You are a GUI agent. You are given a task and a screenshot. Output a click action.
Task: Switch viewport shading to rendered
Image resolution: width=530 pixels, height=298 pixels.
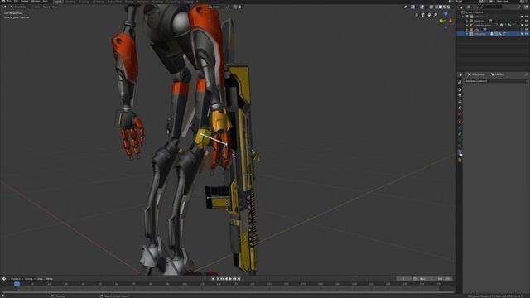click(449, 7)
